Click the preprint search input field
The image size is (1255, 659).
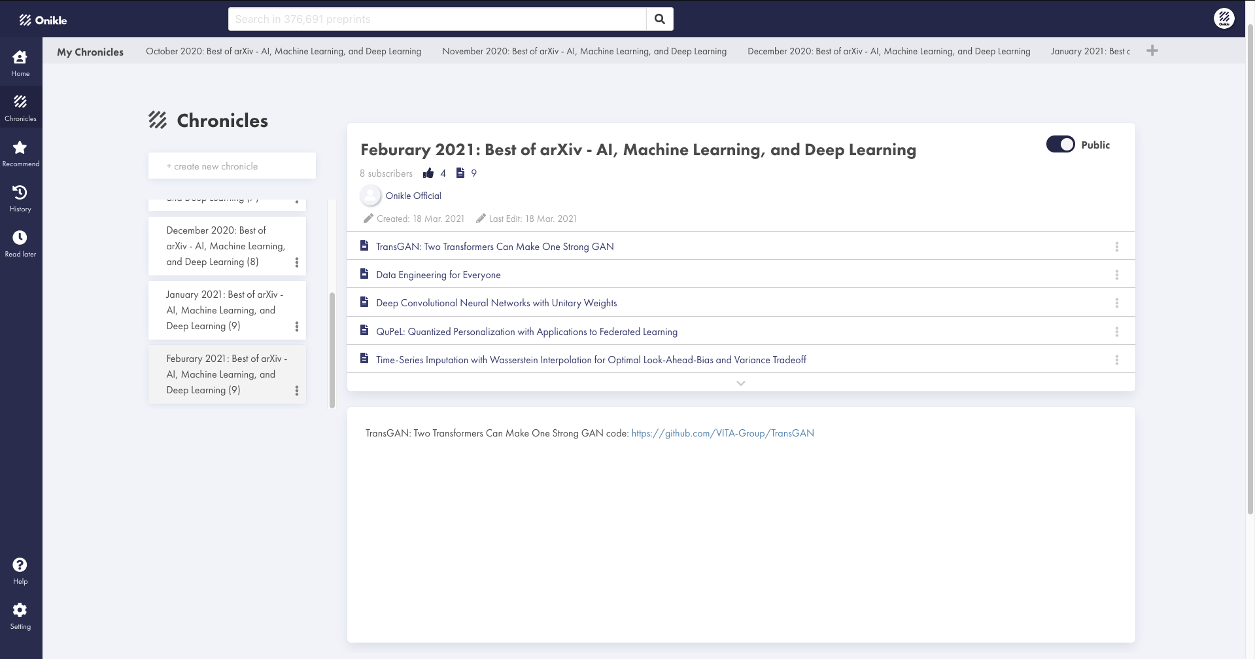pyautogui.click(x=437, y=19)
